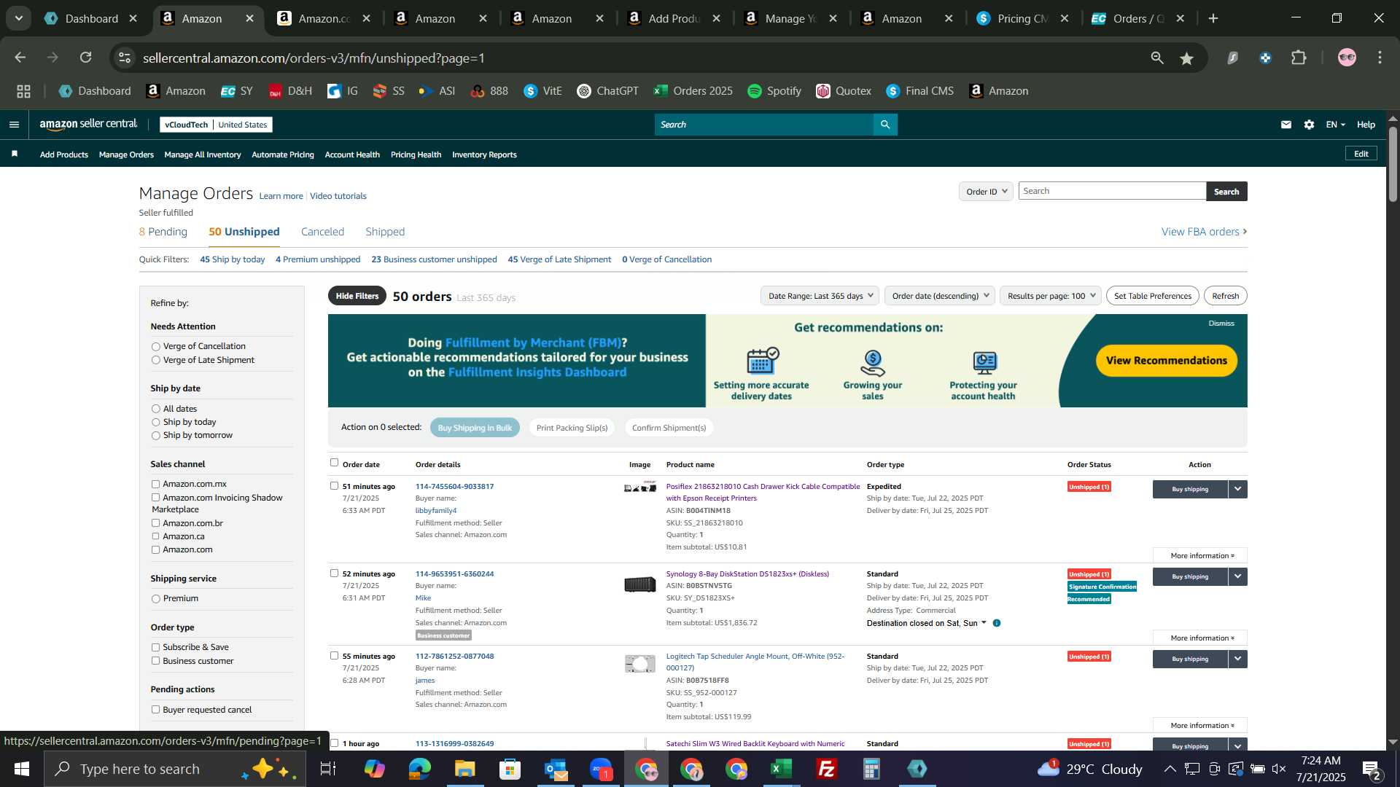The image size is (1400, 787).
Task: Open the Order ID search type dropdown
Action: tap(986, 192)
